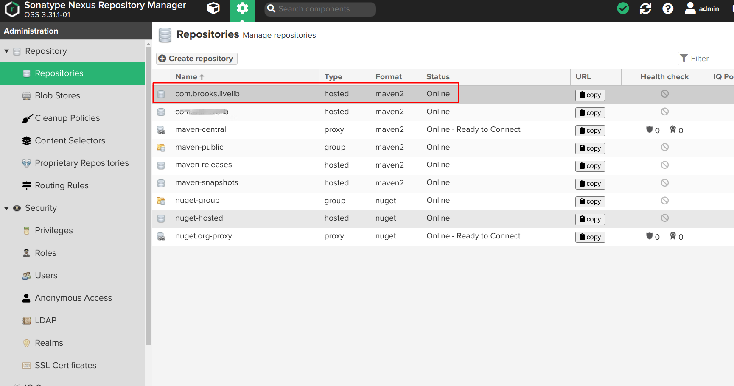
Task: Click the Filter input box
Action: pos(706,59)
